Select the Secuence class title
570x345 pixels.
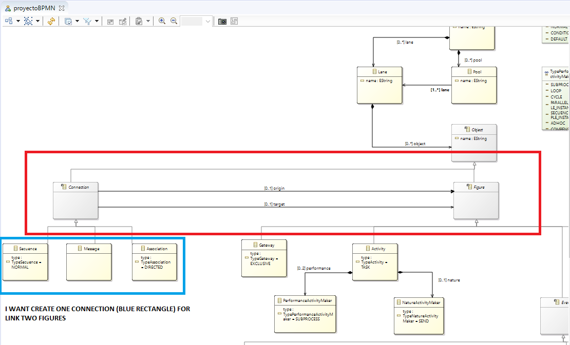(28, 249)
